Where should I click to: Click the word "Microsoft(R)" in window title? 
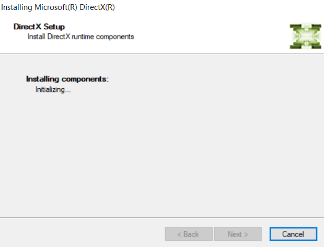click(x=56, y=7)
